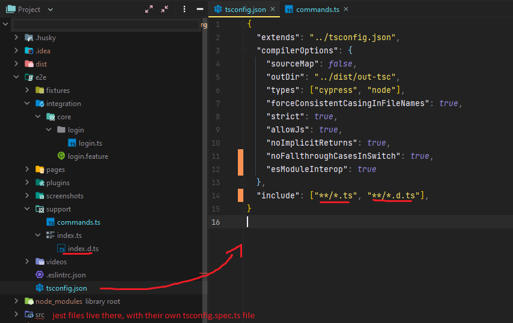The image size is (513, 323).
Task: Expand the src folder
Action: 16,314
